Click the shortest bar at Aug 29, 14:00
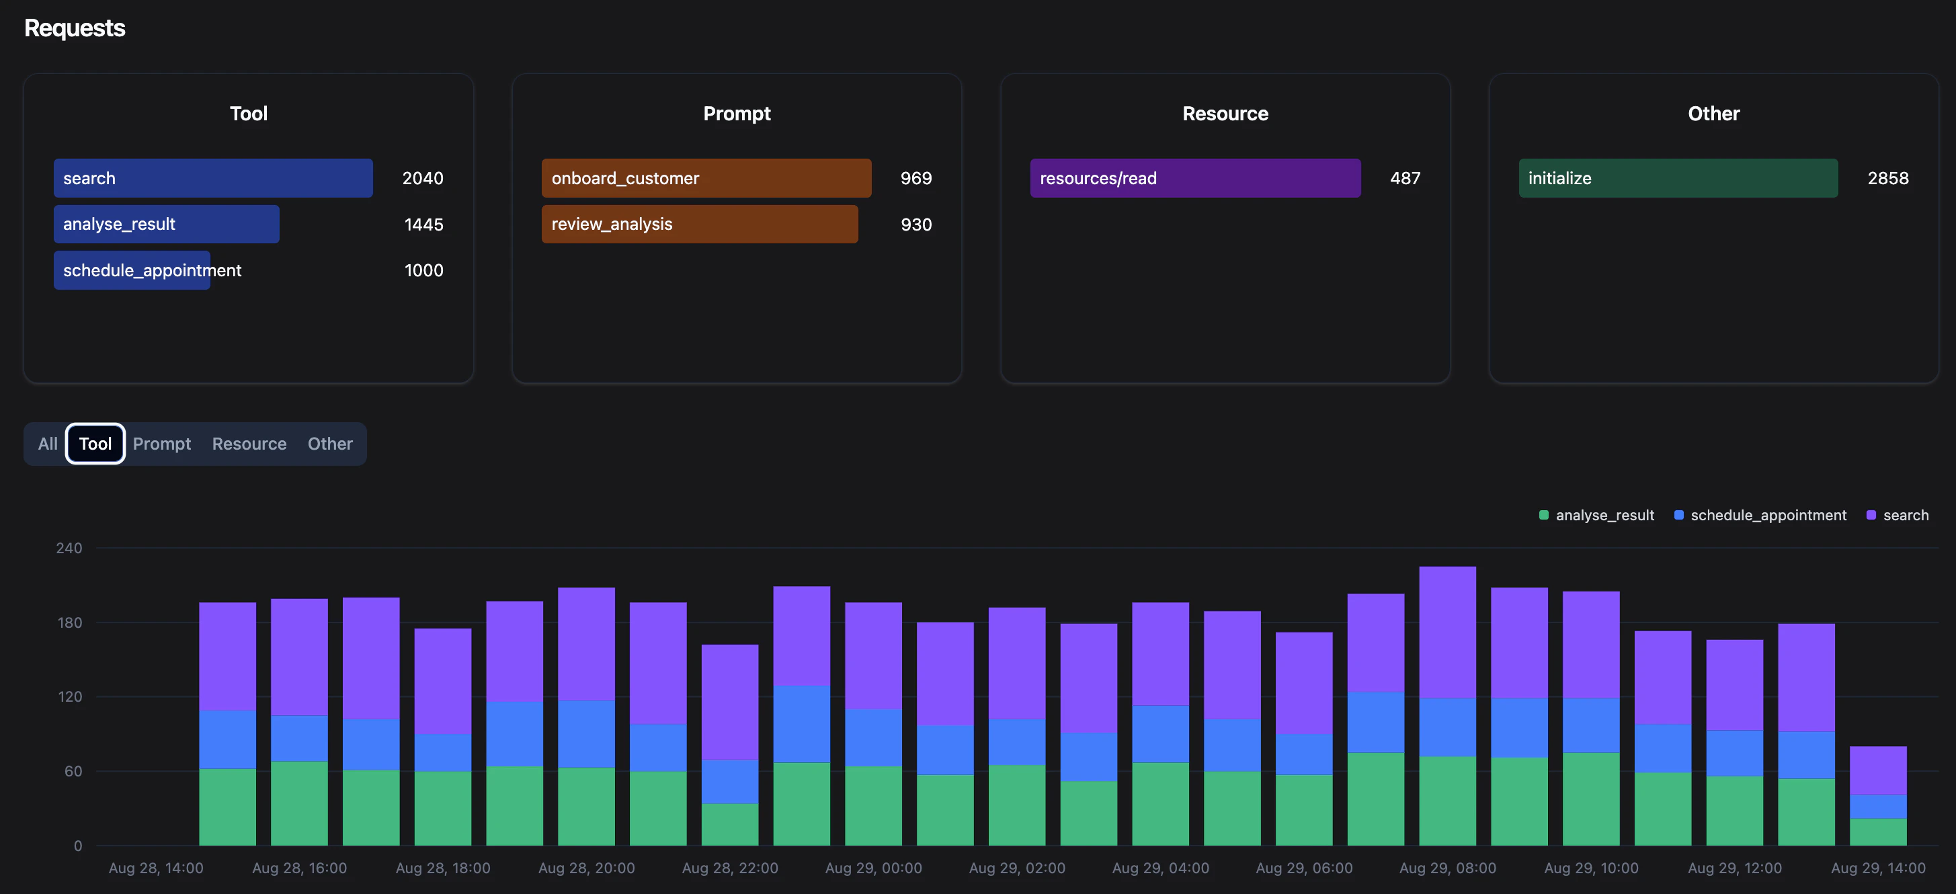1956x894 pixels. coord(1880,797)
